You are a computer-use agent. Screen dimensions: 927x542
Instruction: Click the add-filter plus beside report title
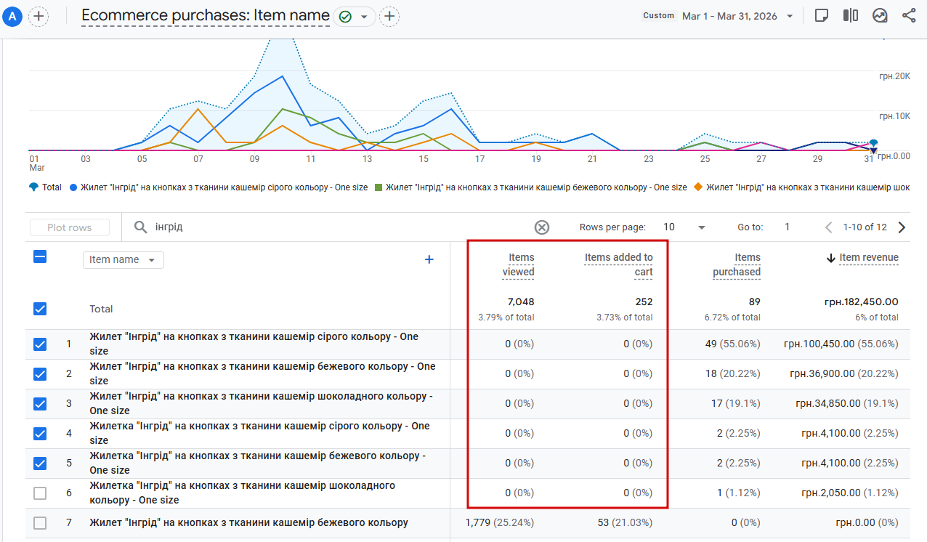pos(389,16)
